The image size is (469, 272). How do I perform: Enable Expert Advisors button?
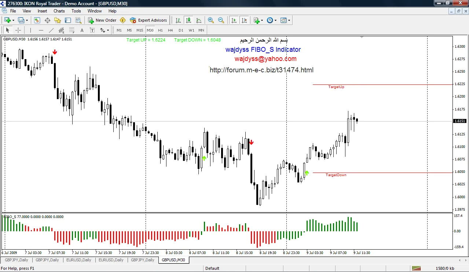coord(148,21)
